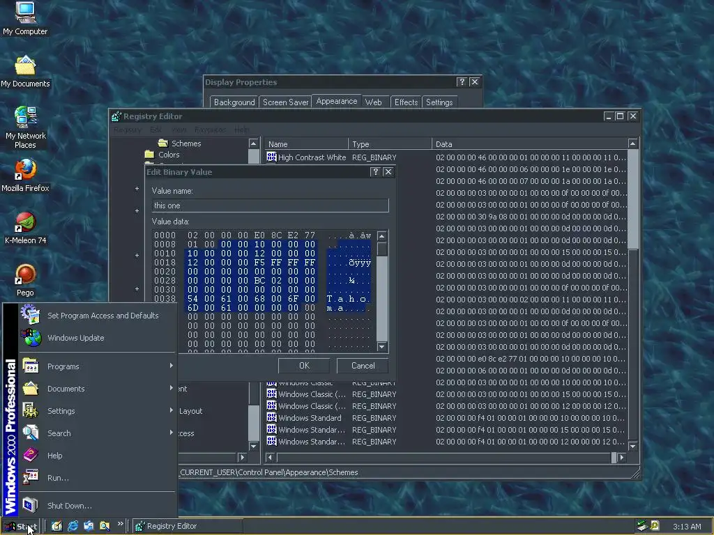Choose Run... from the Start menu
Image resolution: width=714 pixels, height=535 pixels.
point(98,478)
